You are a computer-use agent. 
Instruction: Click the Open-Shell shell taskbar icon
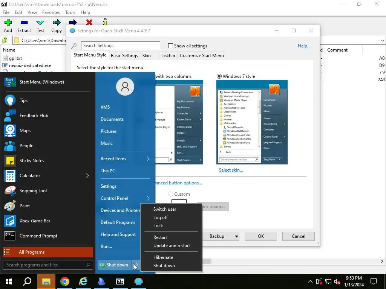pyautogui.click(x=139, y=281)
